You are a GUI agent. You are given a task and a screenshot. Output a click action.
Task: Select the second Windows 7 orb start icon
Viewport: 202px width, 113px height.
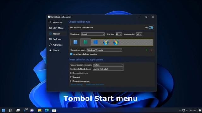[116, 42]
